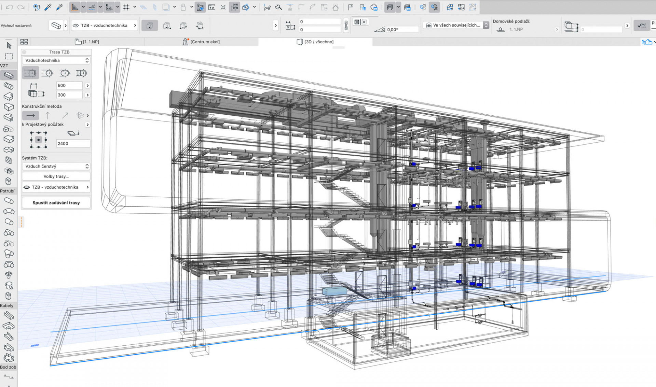
Task: Toggle the vertical construction method arrow
Action: pos(47,116)
